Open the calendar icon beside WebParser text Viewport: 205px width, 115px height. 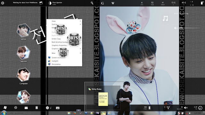[x=41, y=3]
